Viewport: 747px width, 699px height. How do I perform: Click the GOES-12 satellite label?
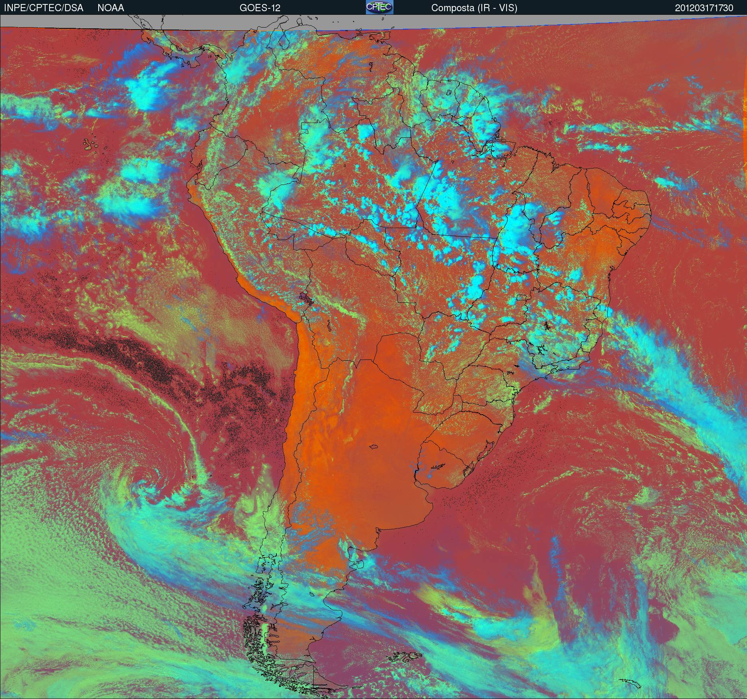tap(260, 8)
